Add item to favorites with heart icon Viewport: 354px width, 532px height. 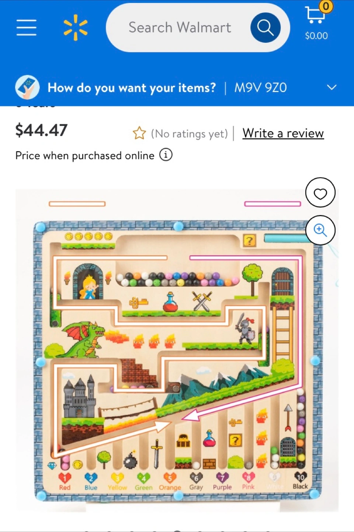pyautogui.click(x=320, y=192)
